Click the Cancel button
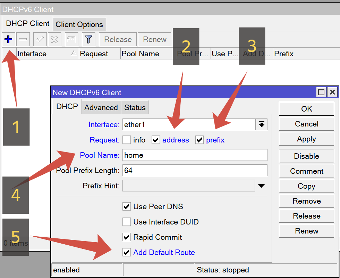340x278 pixels. tap(306, 124)
